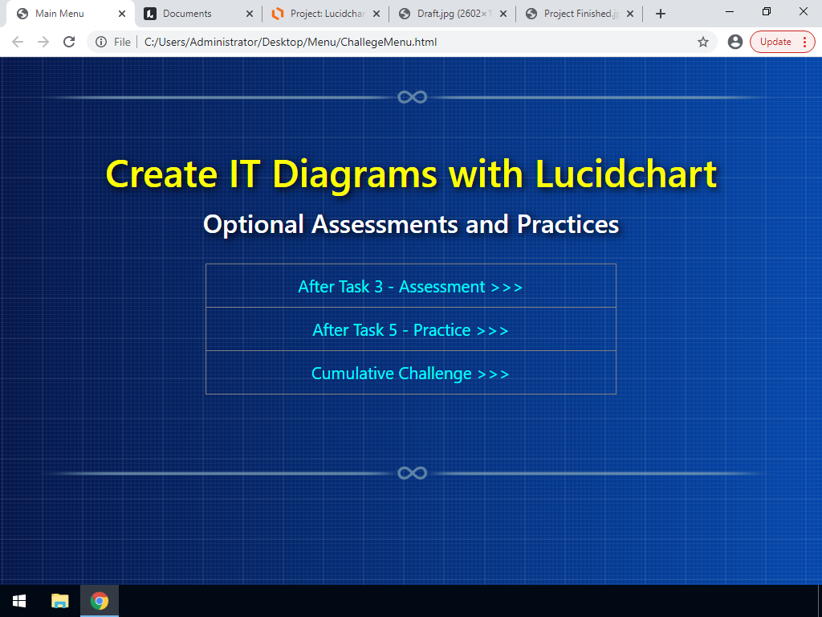Switch to the Project Finished.jpg tab
Image resolution: width=822 pixels, height=617 pixels.
(581, 14)
